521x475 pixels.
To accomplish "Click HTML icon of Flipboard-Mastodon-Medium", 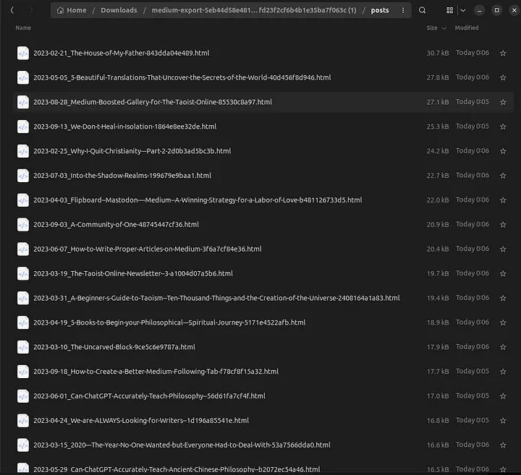I will pos(23,200).
